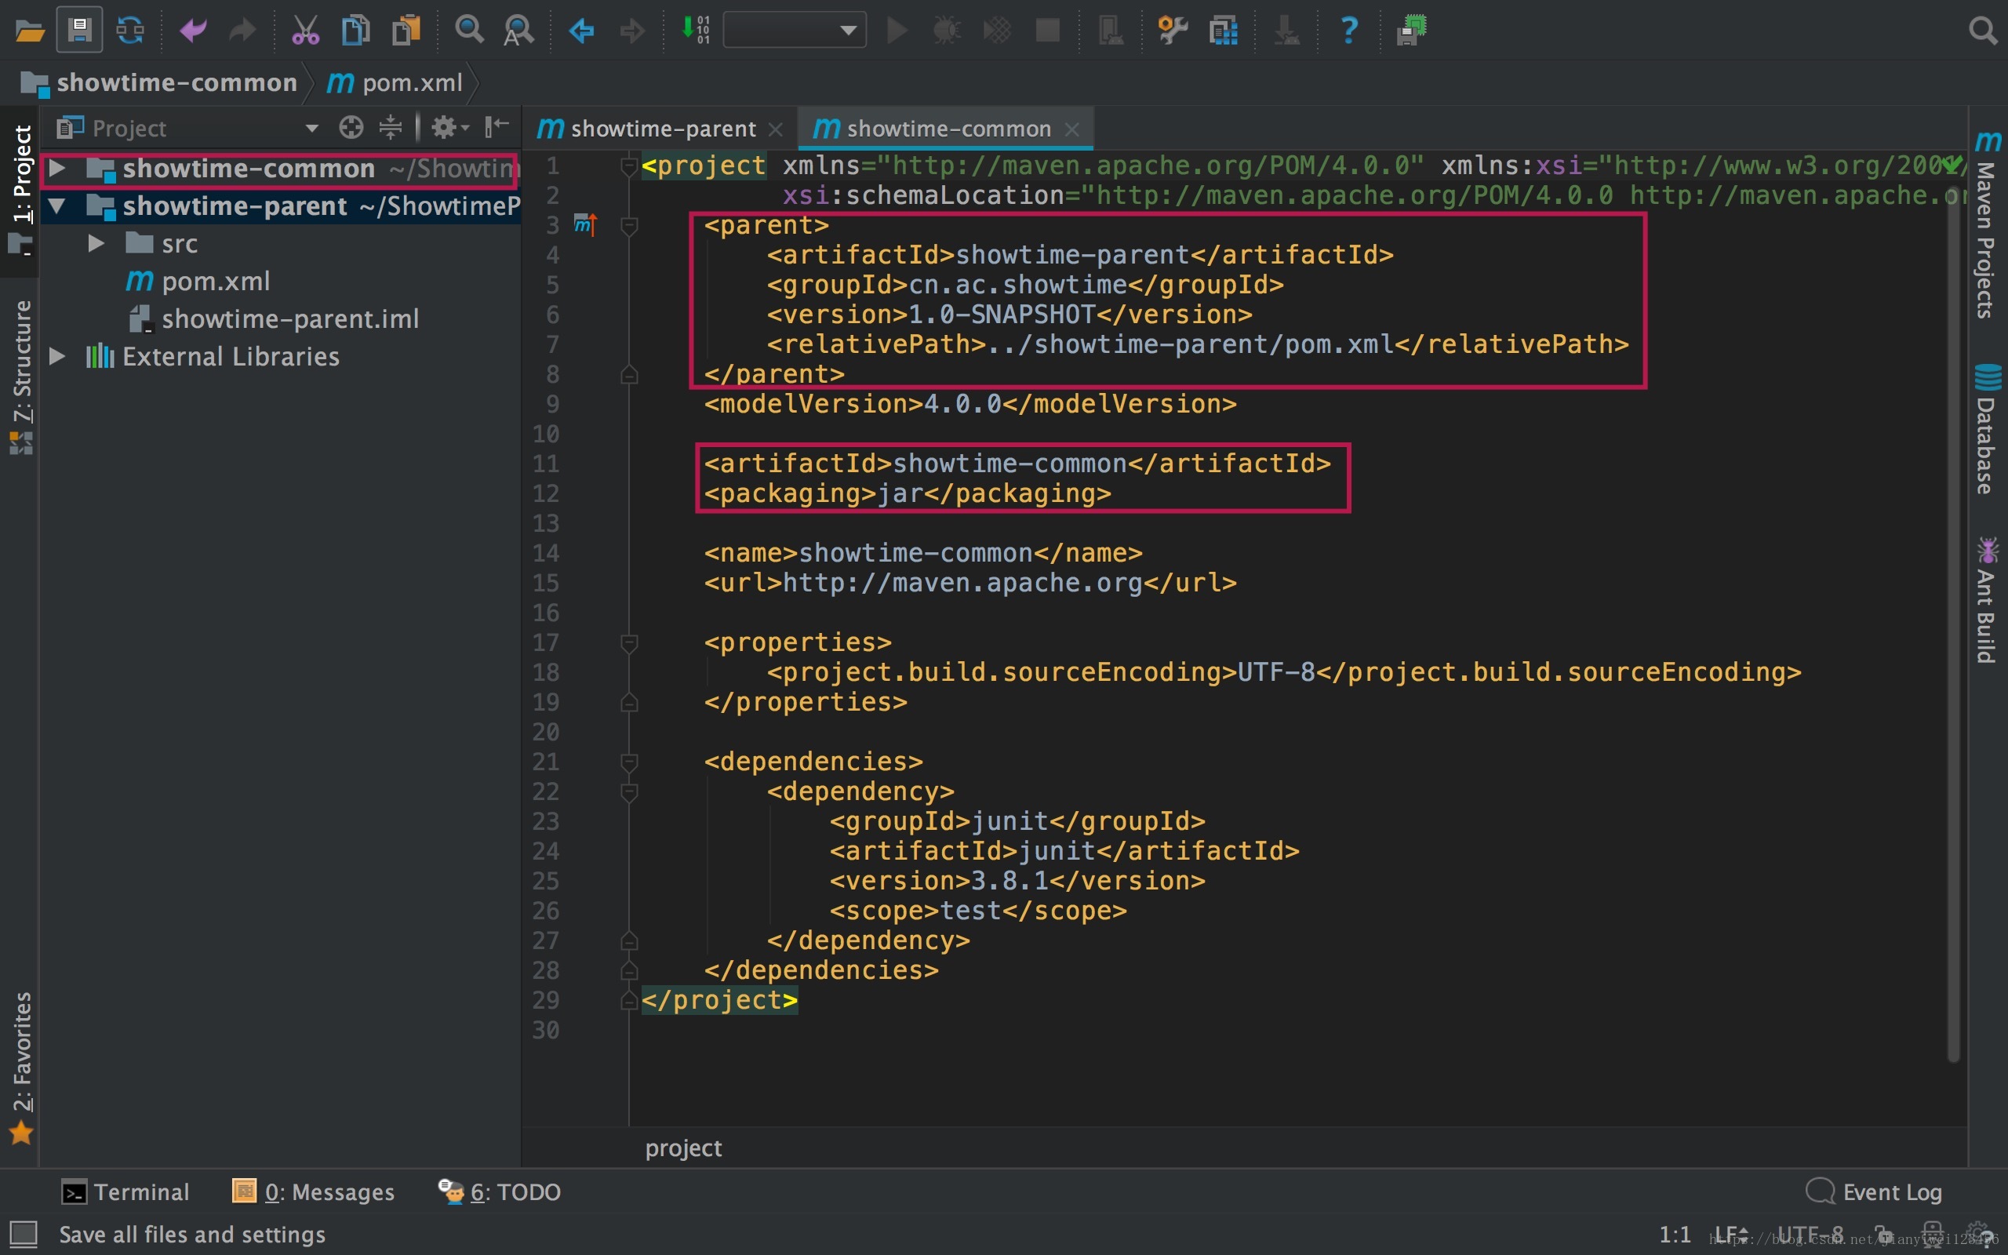Collapse the showtime-parent project node
Viewport: 2008px width, 1255px height.
click(56, 206)
